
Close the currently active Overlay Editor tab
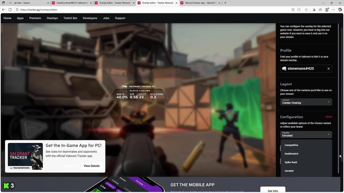[177, 3]
